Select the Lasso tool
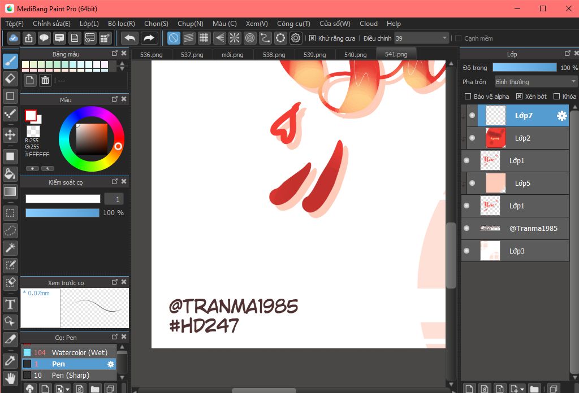The height and width of the screenshot is (393, 579). [x=10, y=230]
